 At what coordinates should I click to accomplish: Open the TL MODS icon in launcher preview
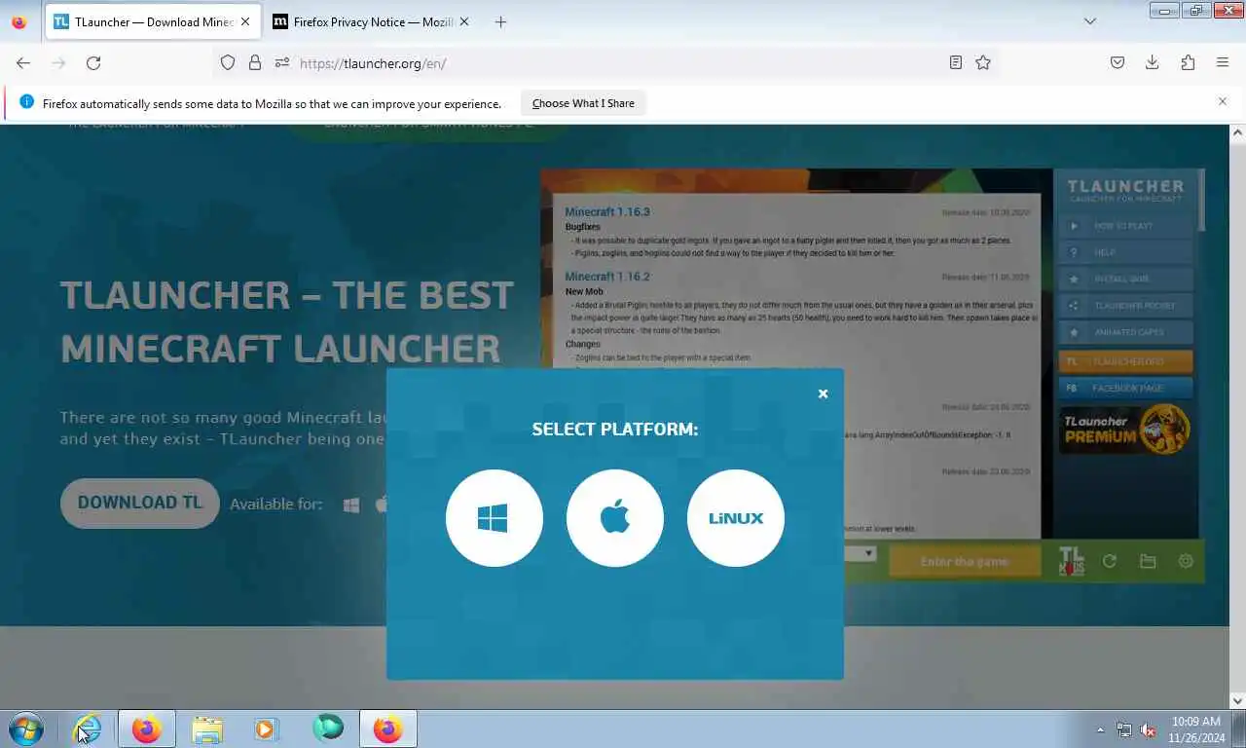[x=1071, y=562]
